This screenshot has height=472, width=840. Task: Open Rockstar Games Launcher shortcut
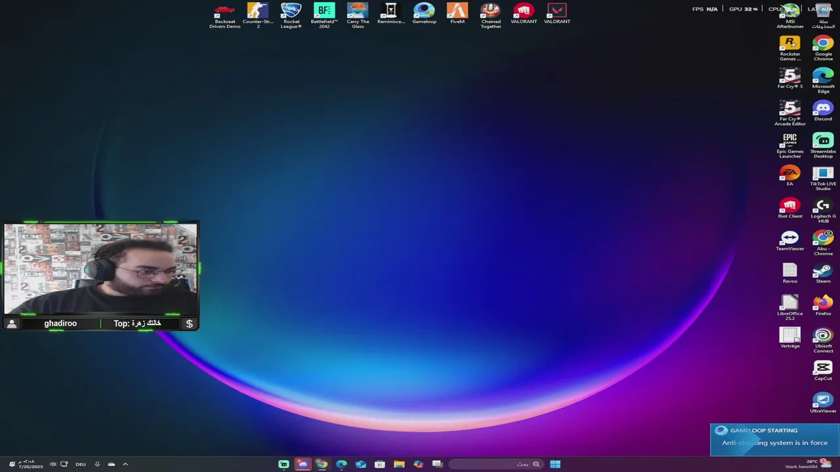(x=790, y=49)
